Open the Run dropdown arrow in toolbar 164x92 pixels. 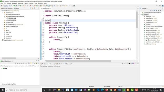coord(22,6)
